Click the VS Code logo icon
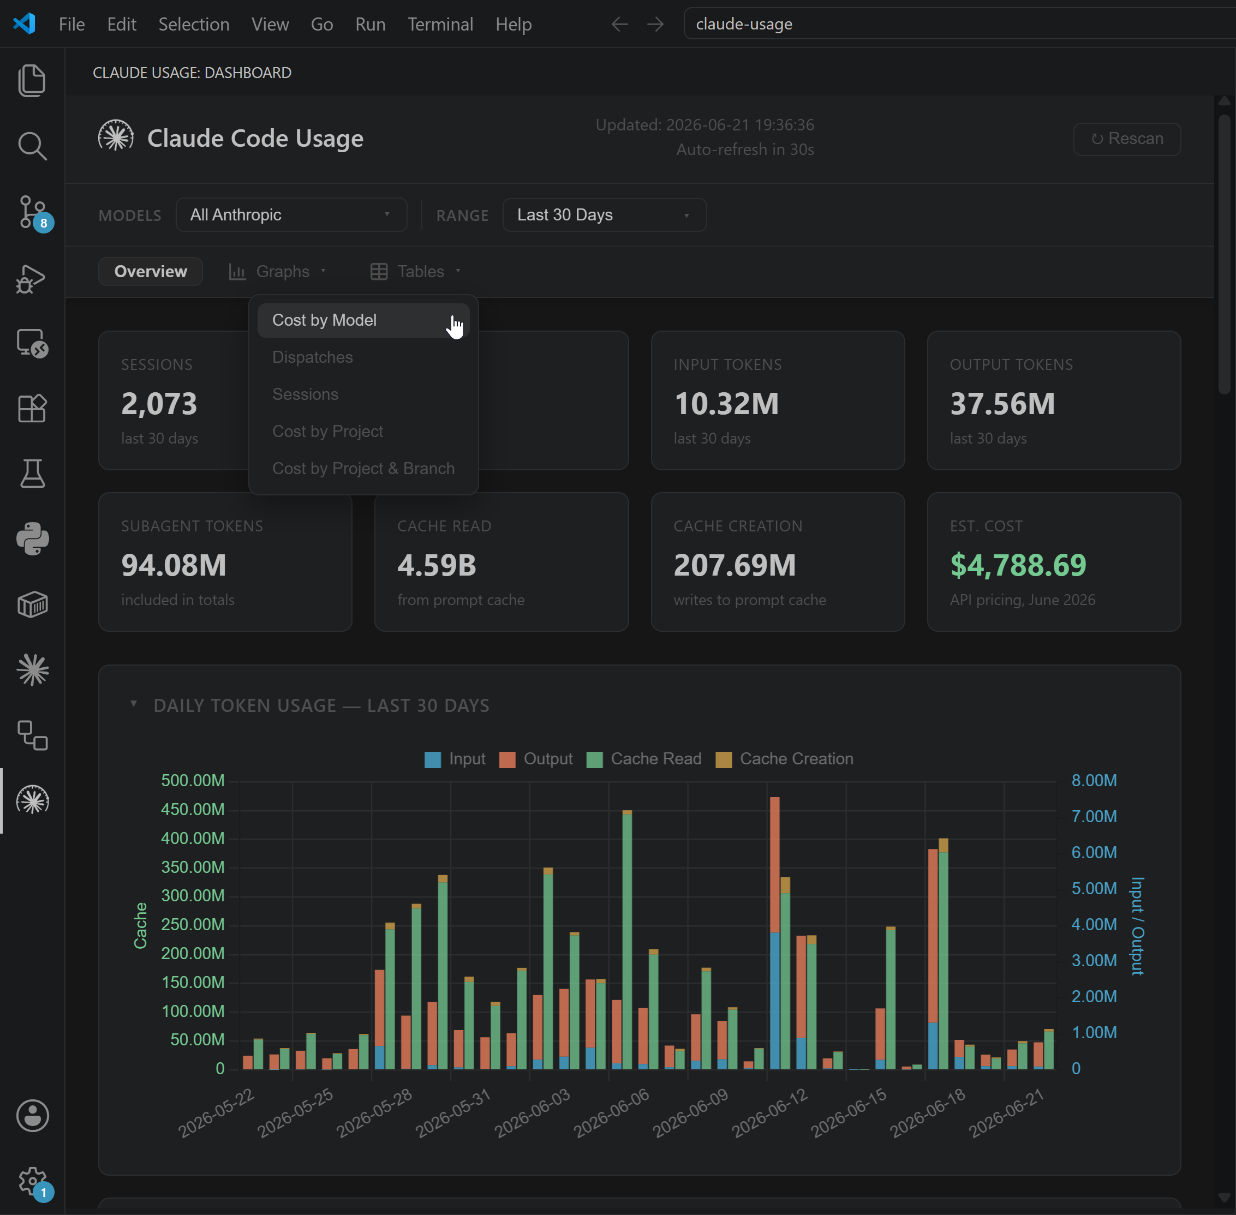Screen dimensions: 1236x1215 (x=24, y=24)
